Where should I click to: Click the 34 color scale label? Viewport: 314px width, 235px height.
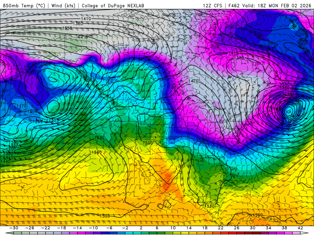click(268, 228)
